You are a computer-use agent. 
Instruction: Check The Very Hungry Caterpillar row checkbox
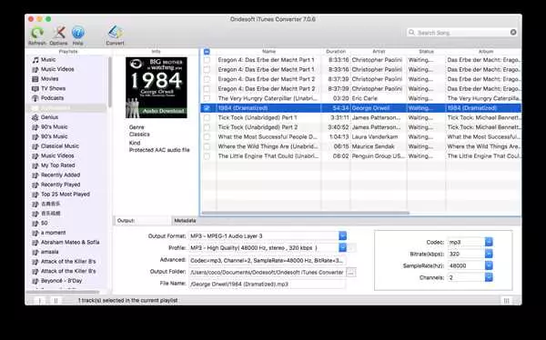(x=207, y=98)
